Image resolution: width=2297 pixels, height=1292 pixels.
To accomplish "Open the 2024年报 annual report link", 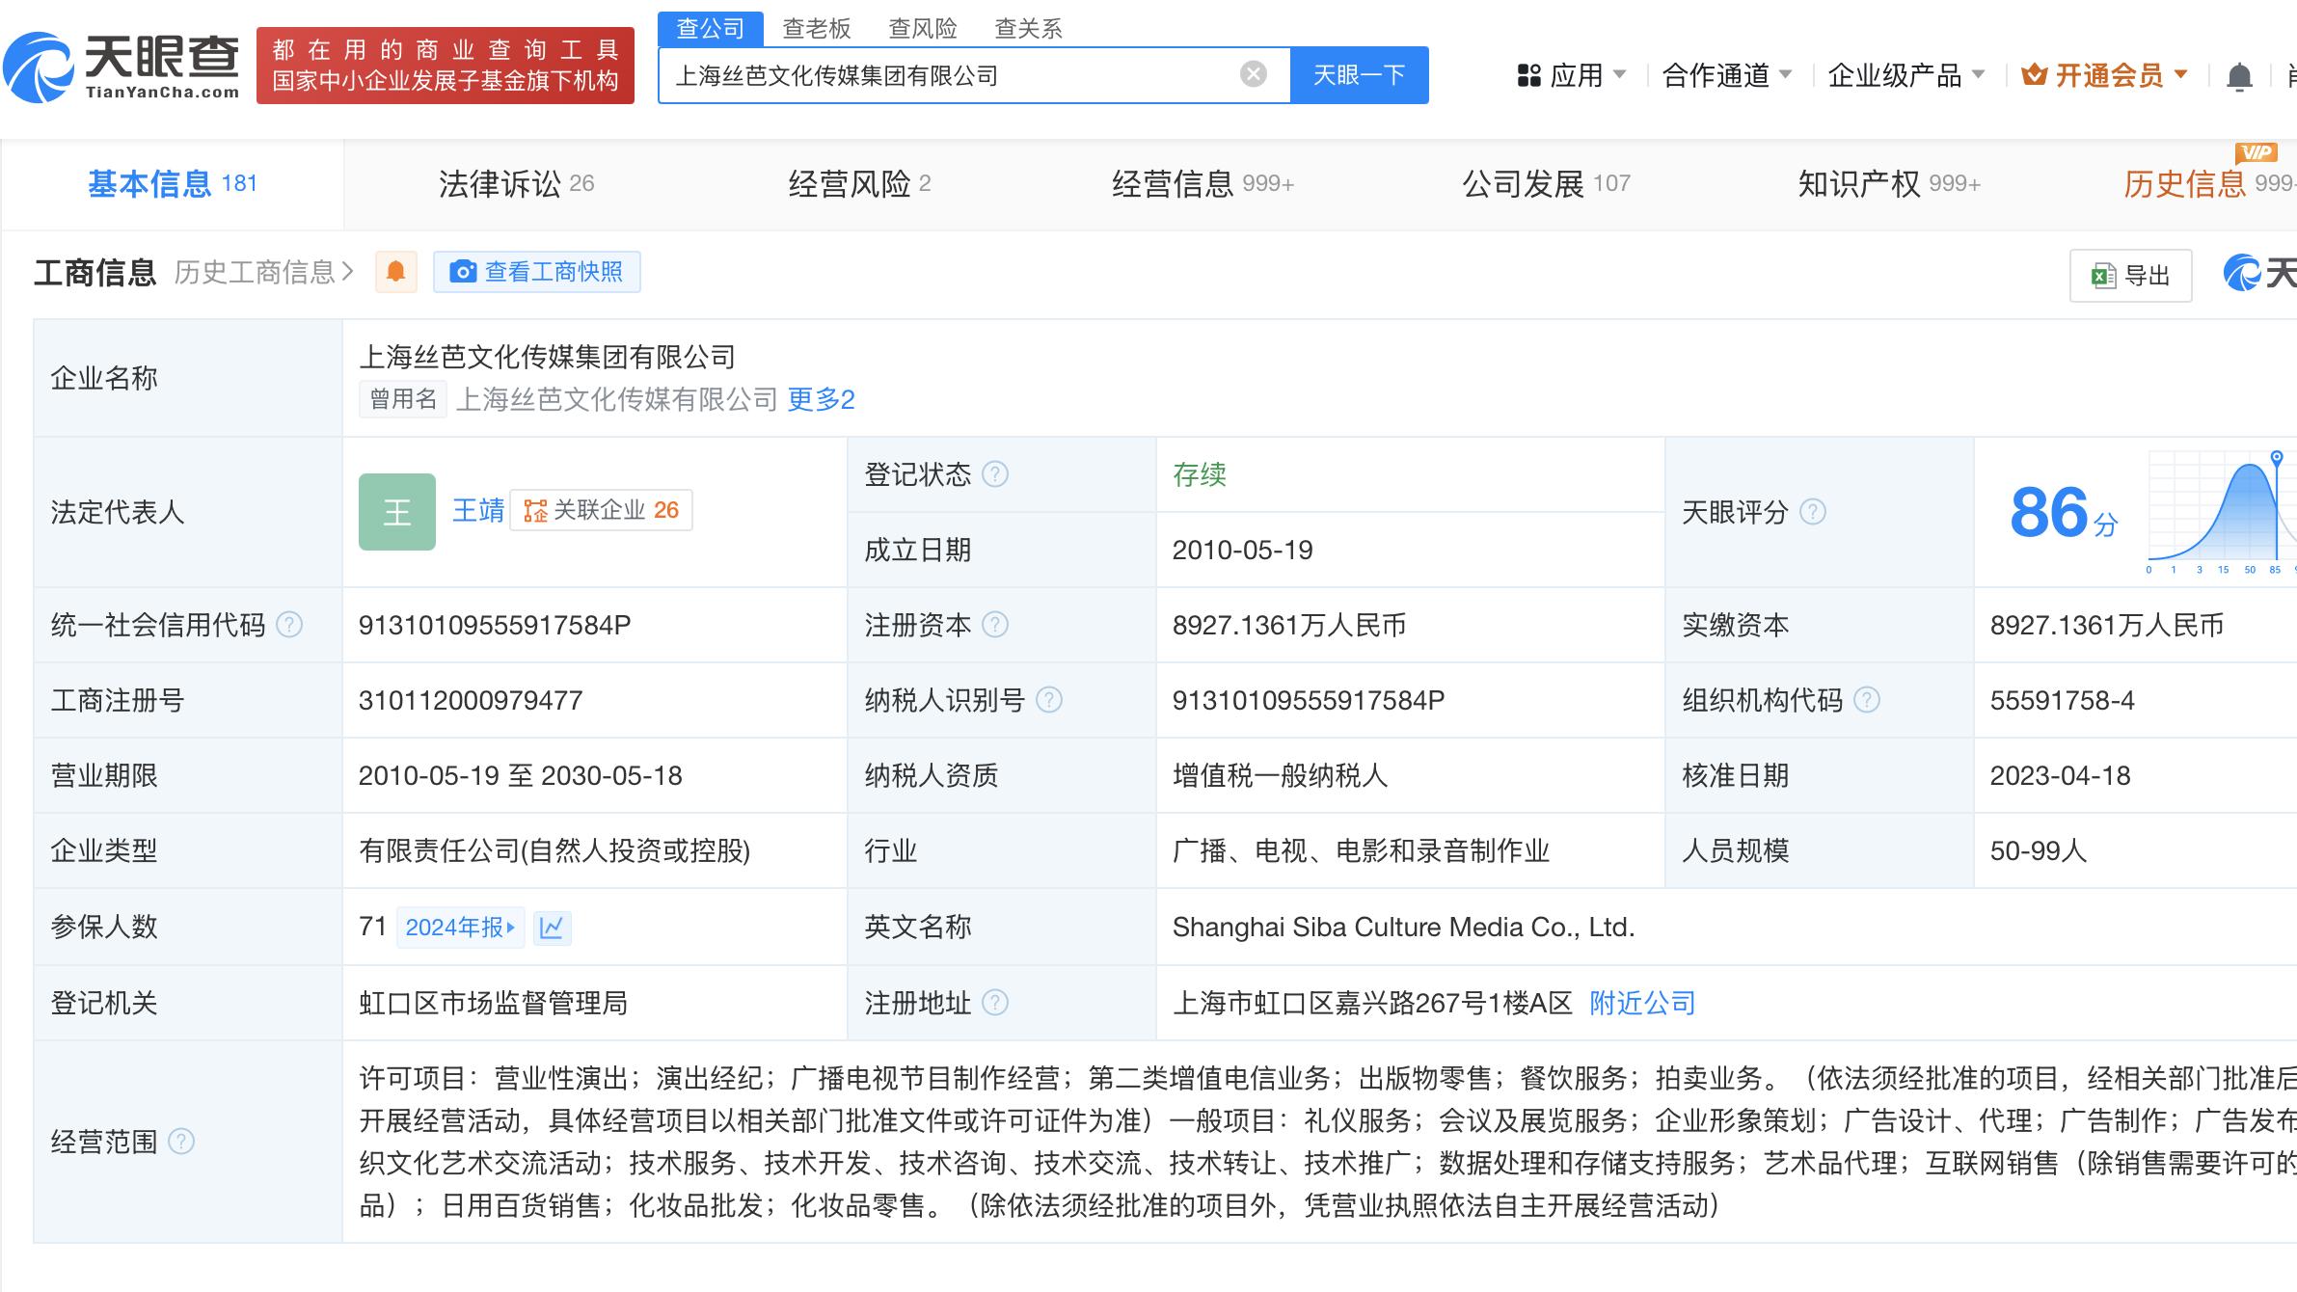I will point(460,928).
